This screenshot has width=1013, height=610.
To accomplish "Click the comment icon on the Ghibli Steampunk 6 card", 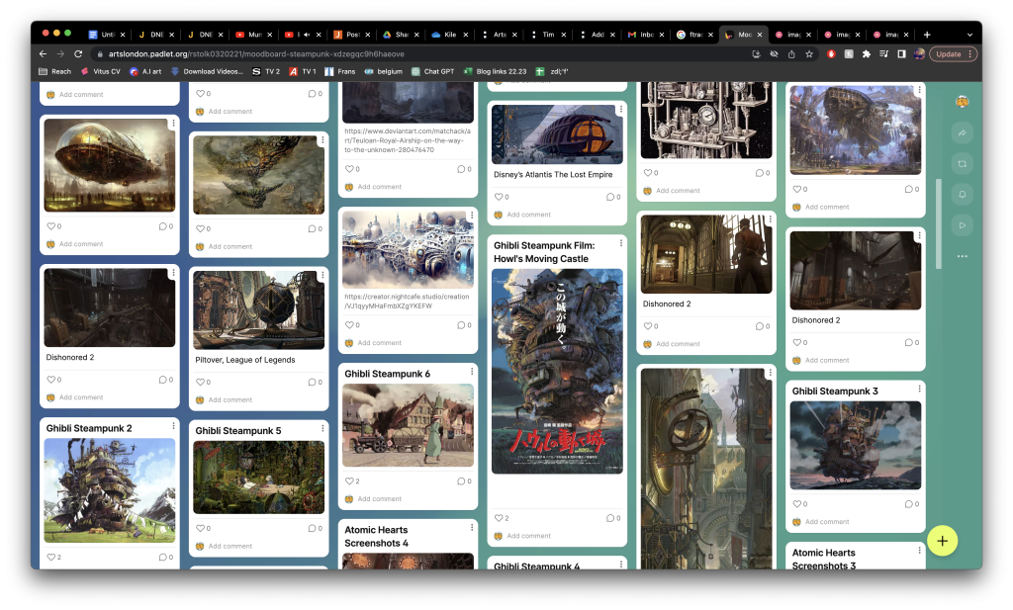I will (461, 480).
